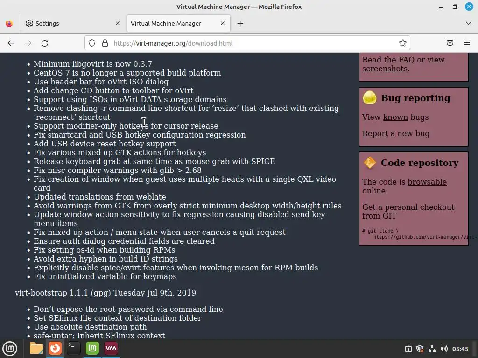This screenshot has width=478, height=358.
Task: Open Firefox View pinned icon
Action: coord(9,23)
